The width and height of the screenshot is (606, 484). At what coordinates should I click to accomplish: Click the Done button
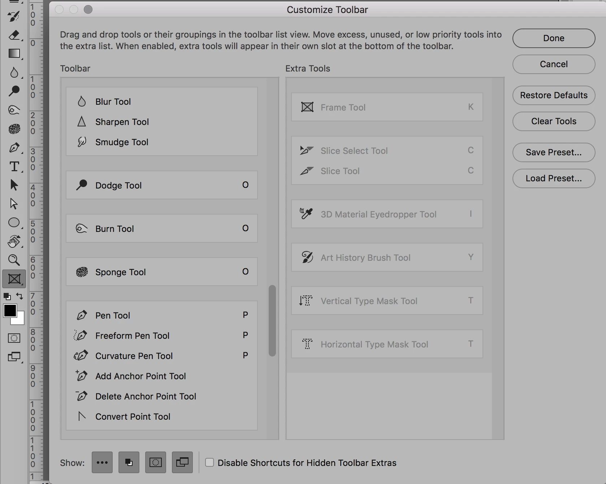[554, 38]
